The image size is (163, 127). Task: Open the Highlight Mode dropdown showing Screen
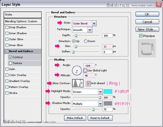click(x=87, y=92)
